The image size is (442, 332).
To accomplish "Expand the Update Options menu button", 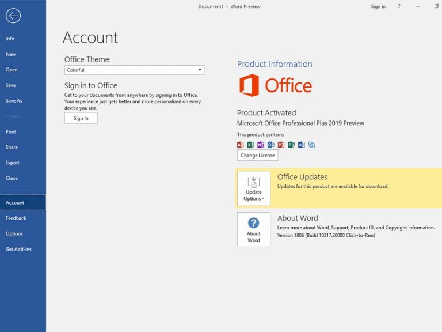I will click(254, 188).
